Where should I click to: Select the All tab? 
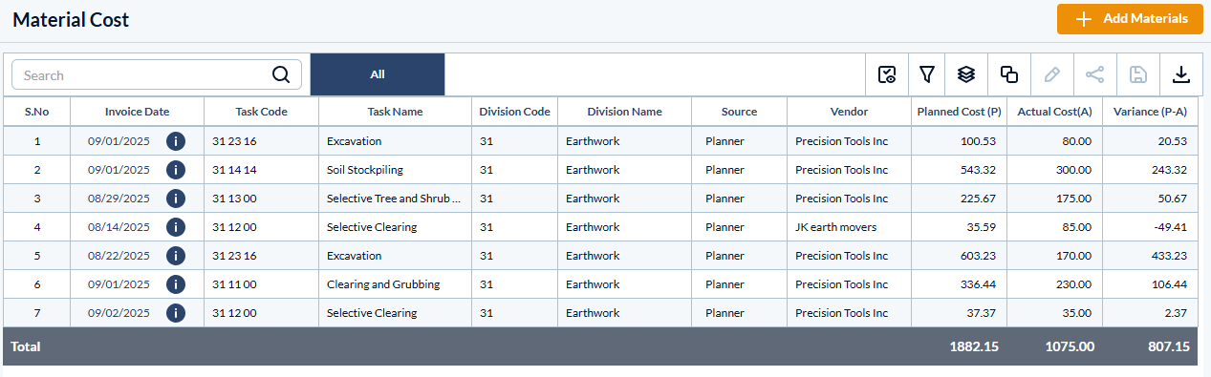pyautogui.click(x=378, y=74)
